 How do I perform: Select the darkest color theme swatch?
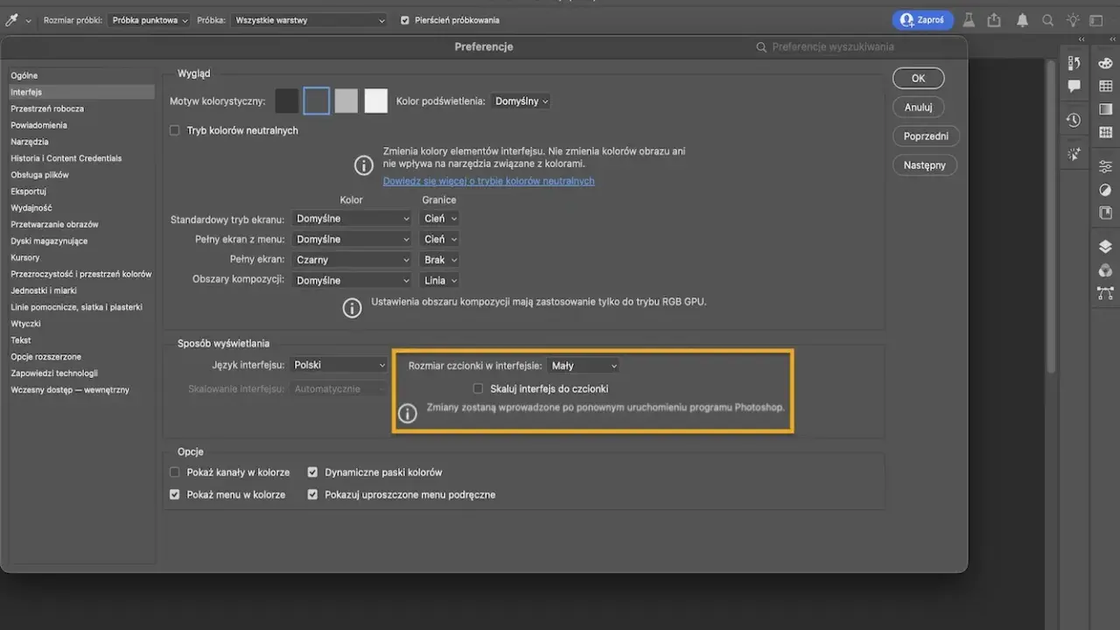tap(287, 101)
